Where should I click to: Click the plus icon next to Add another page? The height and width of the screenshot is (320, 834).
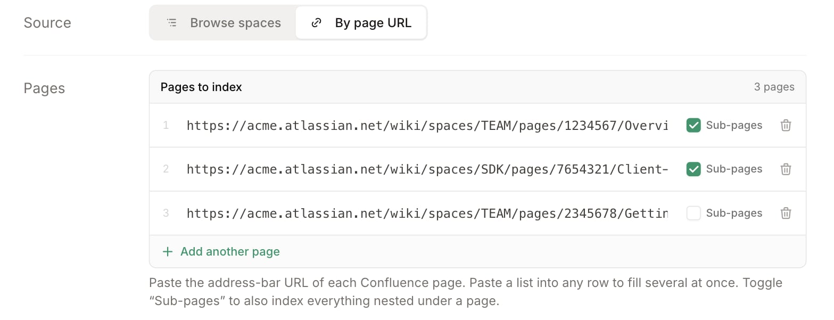pos(168,251)
